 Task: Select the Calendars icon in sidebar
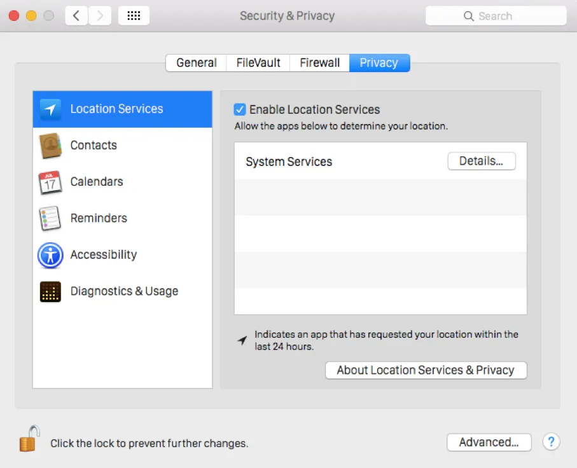coord(50,182)
